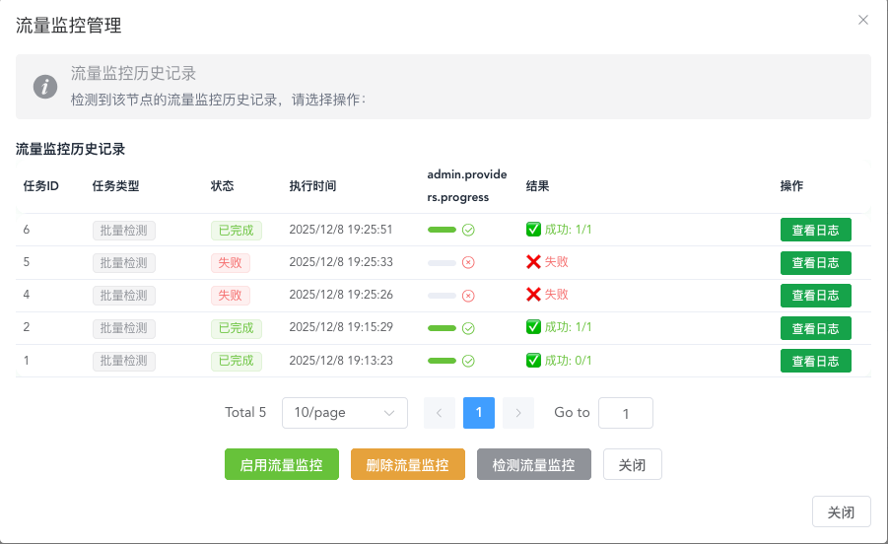Click progress bar of task 2

[442, 328]
